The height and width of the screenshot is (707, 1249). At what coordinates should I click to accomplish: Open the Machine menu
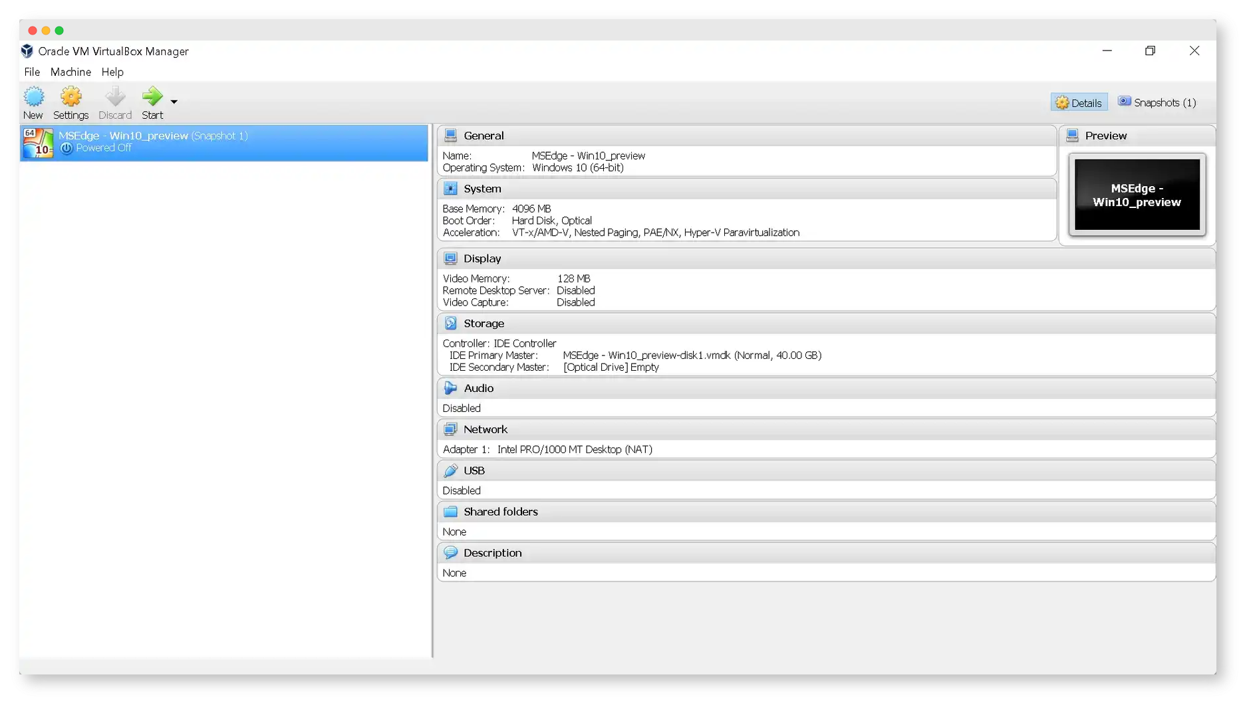(70, 72)
